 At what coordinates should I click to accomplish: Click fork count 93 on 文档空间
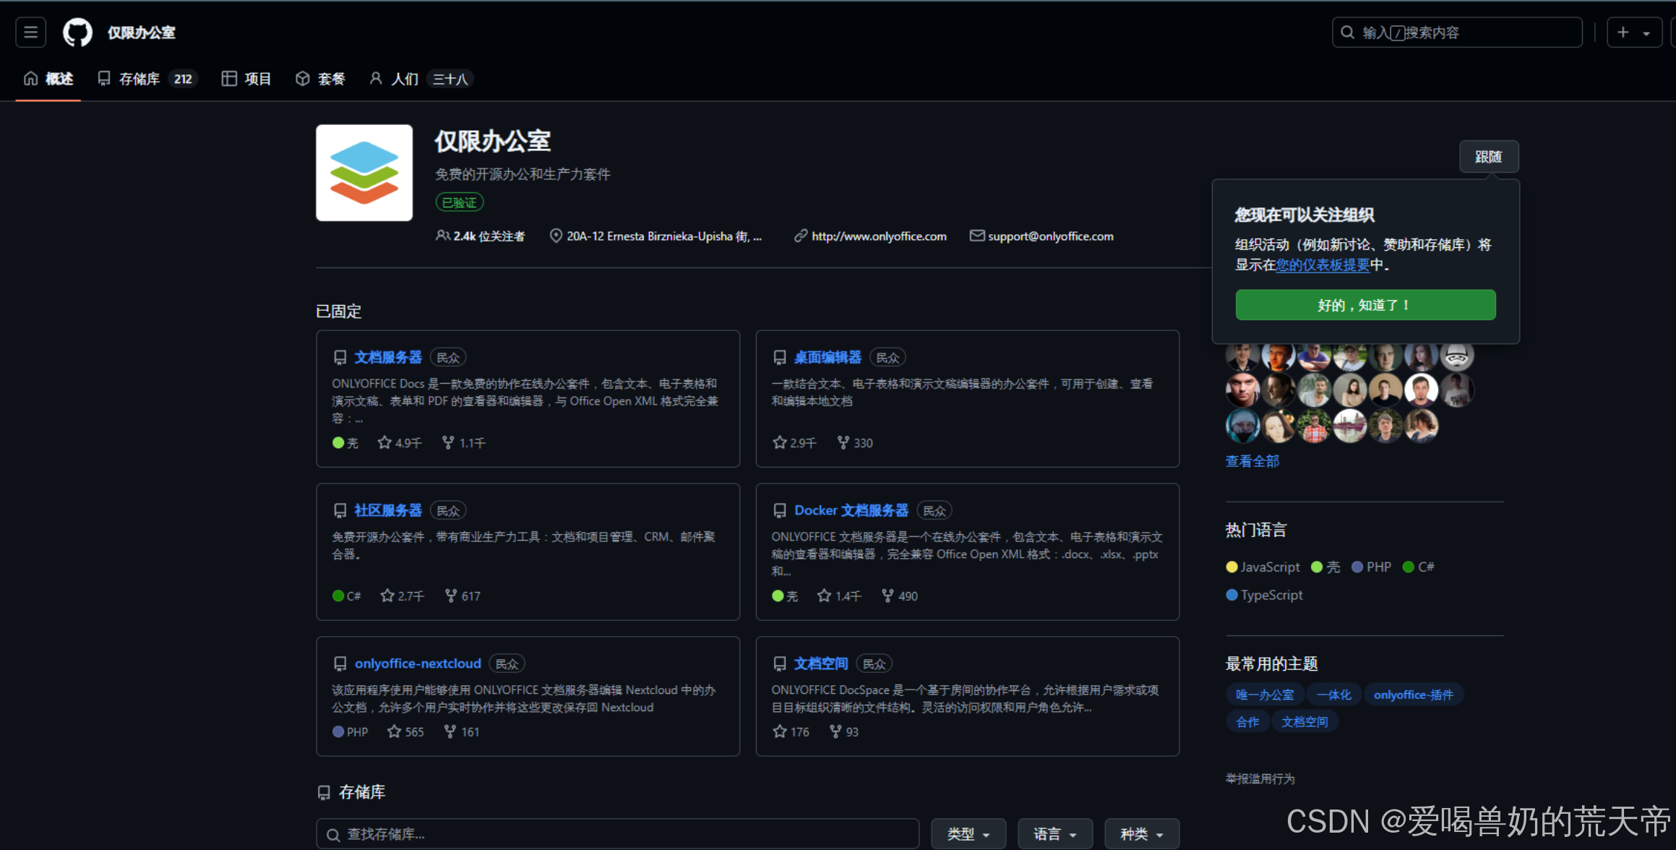click(843, 732)
